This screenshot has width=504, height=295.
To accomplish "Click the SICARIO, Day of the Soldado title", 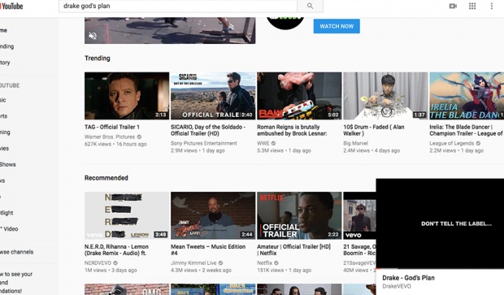I will point(208,130).
